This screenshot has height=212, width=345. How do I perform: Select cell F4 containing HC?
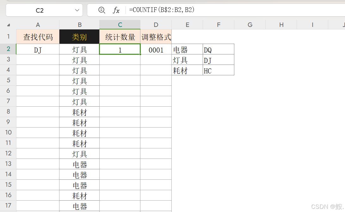tap(219, 70)
